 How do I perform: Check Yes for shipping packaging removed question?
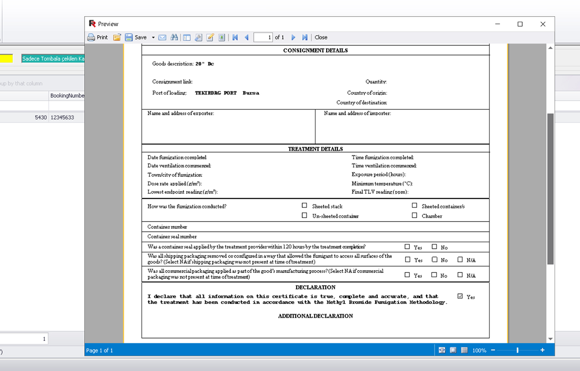tap(407, 260)
